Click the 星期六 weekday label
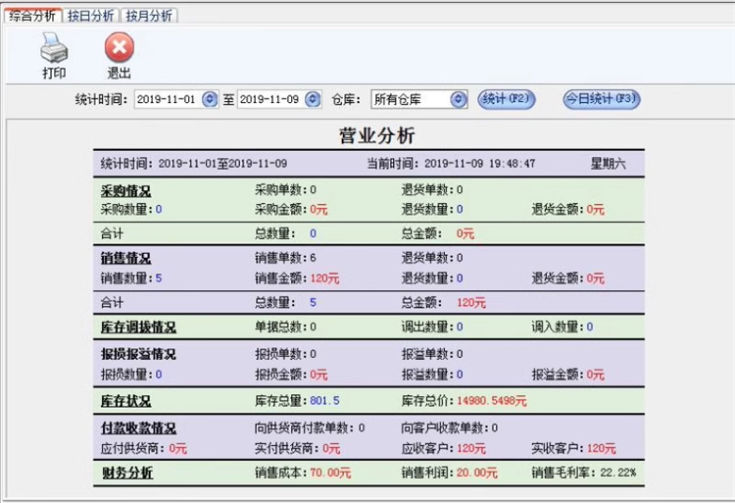This screenshot has height=503, width=735. [x=608, y=164]
